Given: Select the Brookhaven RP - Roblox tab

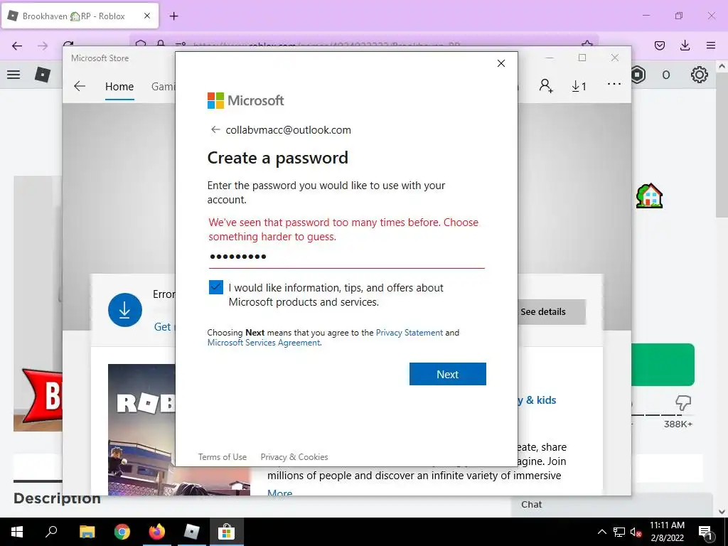Looking at the screenshot, I should [80, 16].
